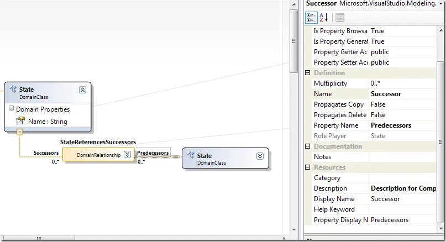Collapse the Documentation category

tap(307, 146)
